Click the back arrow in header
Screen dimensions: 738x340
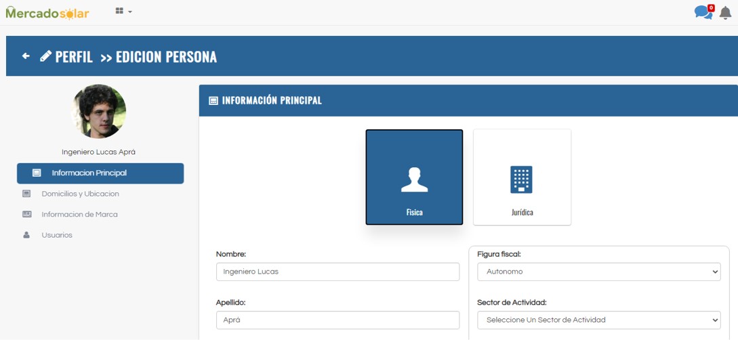[26, 56]
